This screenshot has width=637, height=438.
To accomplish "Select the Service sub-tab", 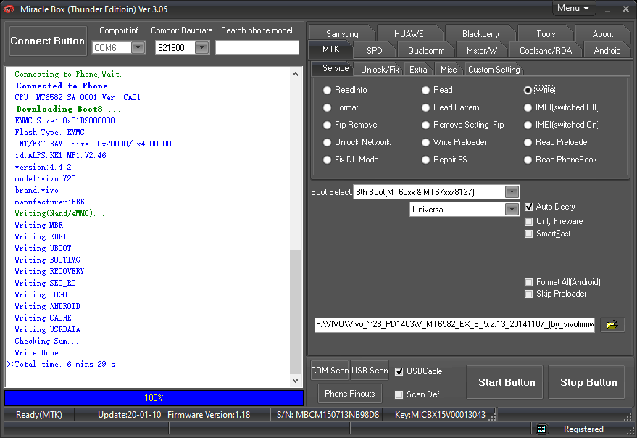I will [335, 68].
